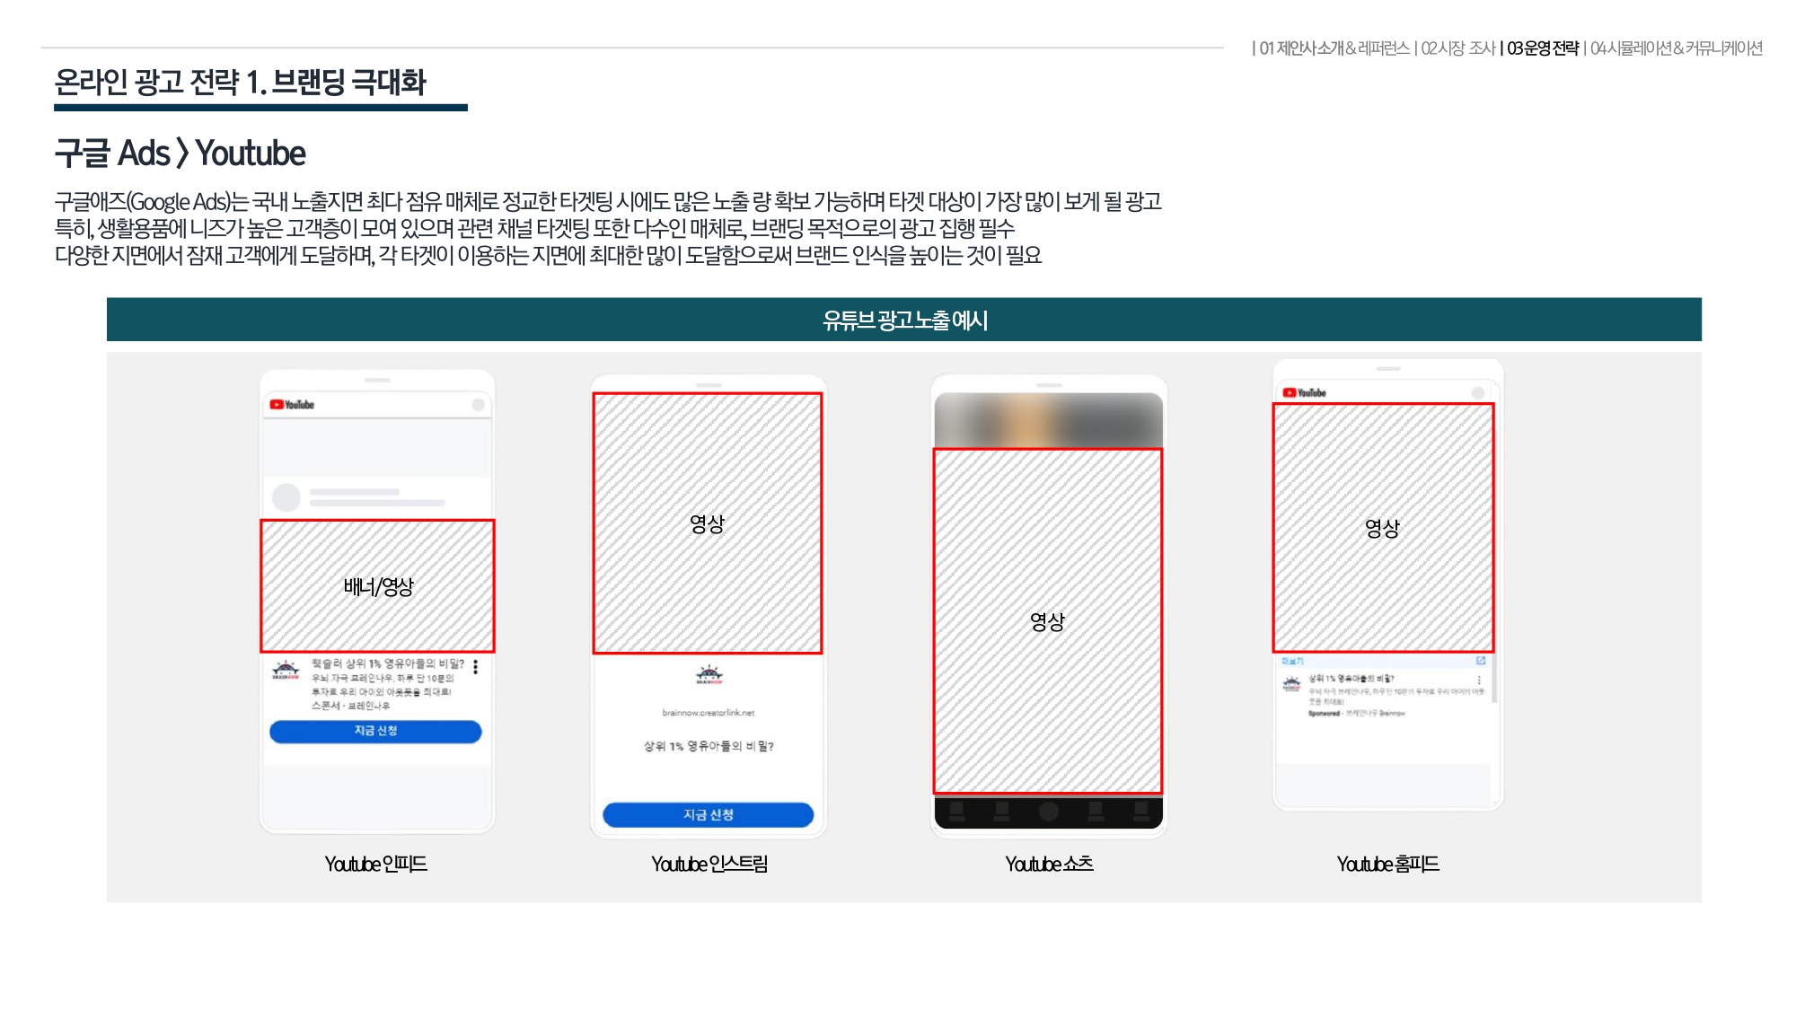This screenshot has width=1796, height=1010.
Task: Click YouTube logo in home feed mockup
Action: (1304, 392)
